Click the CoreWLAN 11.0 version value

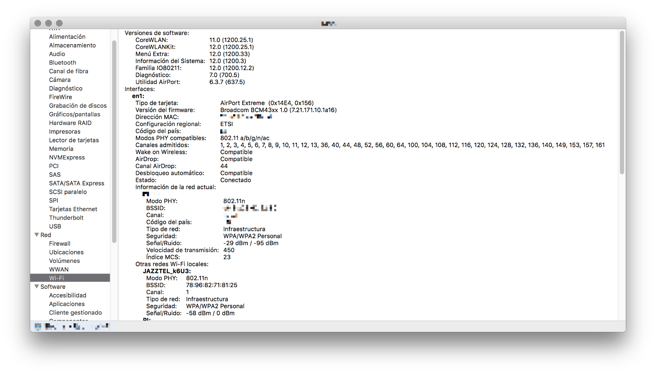[x=231, y=40]
